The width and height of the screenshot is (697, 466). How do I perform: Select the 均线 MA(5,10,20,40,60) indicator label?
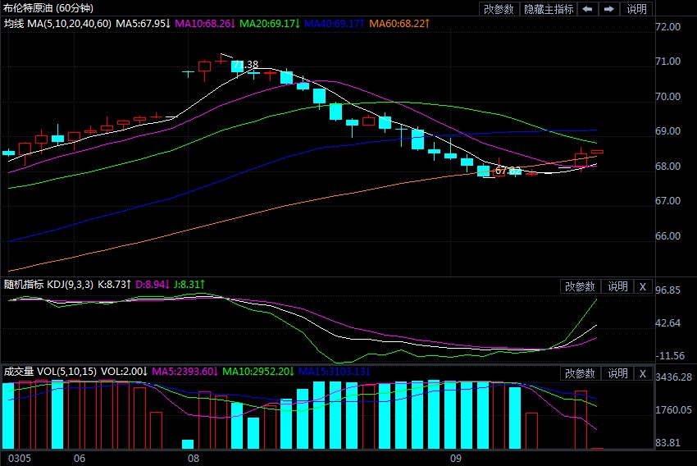click(59, 24)
